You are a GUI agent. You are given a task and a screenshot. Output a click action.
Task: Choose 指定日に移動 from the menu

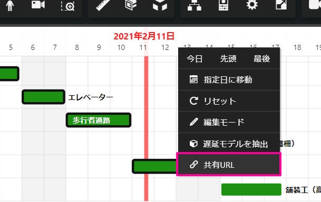[229, 79]
